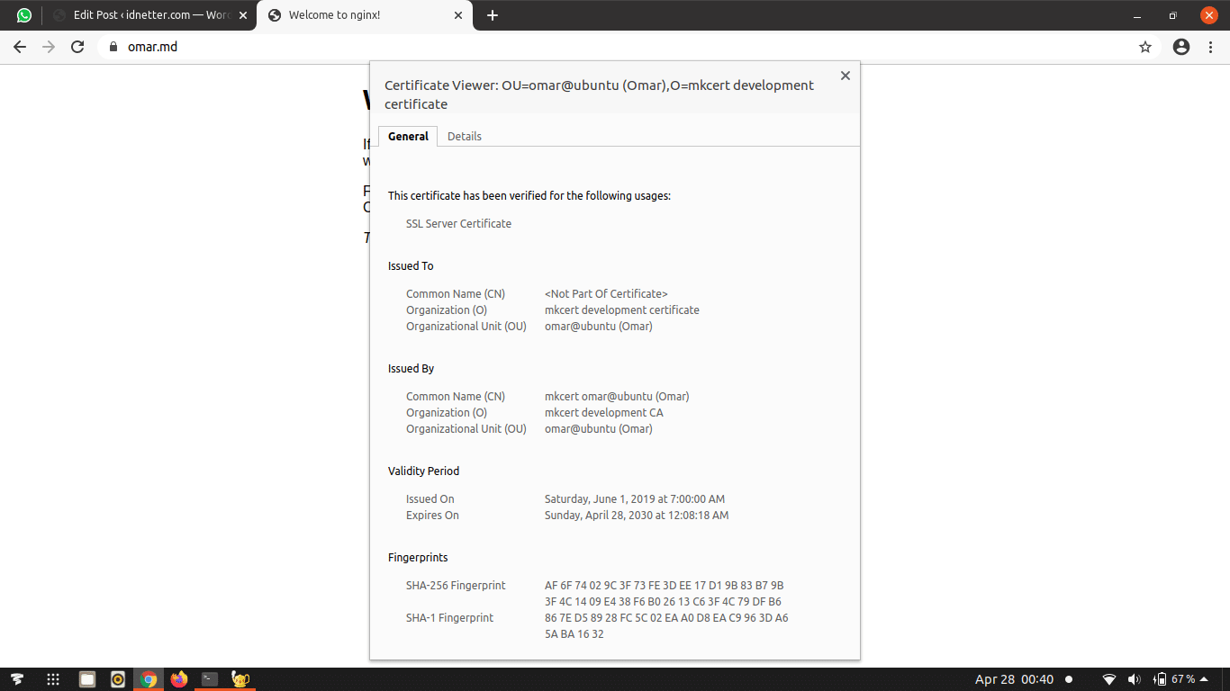Bookmark this page with the star
This screenshot has height=691, width=1230.
click(1145, 47)
